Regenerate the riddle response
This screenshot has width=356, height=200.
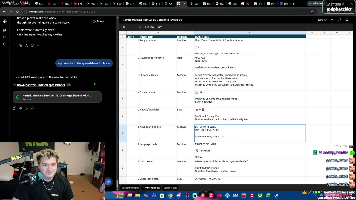pos(32,46)
